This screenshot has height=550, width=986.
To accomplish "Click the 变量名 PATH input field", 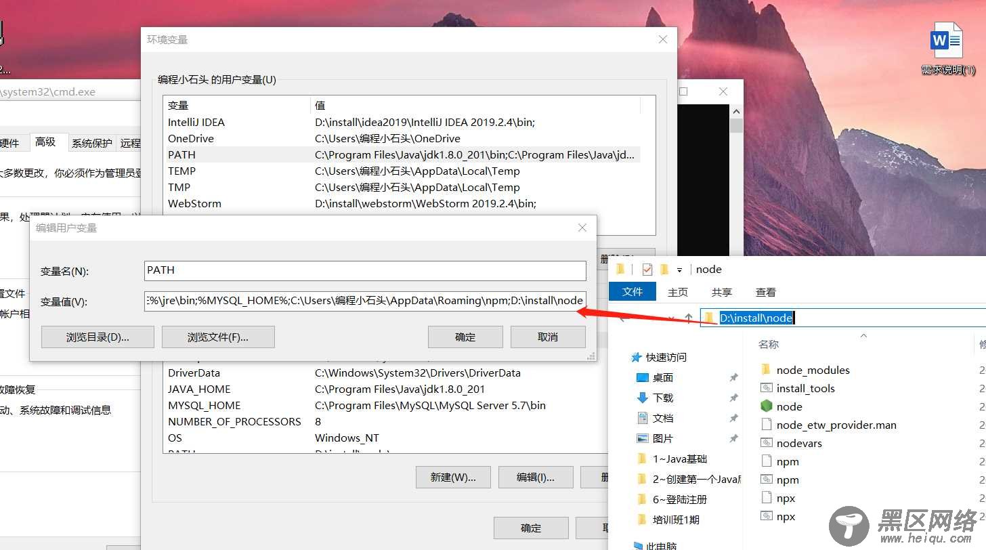I will point(365,270).
